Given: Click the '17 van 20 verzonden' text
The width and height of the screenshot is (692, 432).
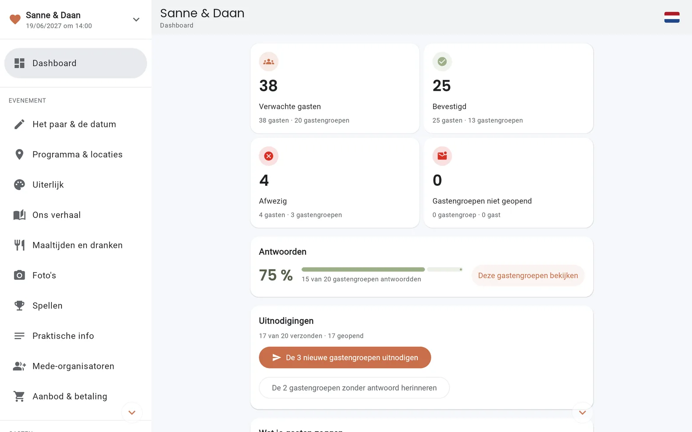Looking at the screenshot, I should point(291,336).
